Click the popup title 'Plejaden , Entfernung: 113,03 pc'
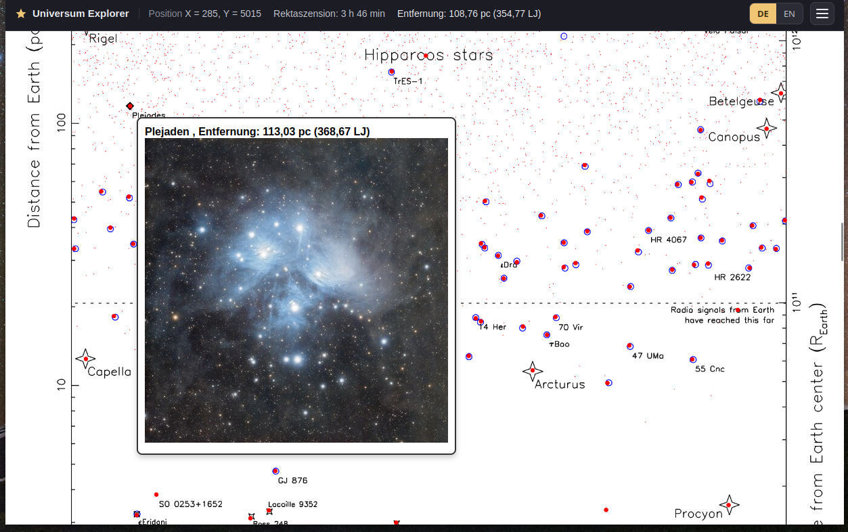Image resolution: width=848 pixels, height=532 pixels. 257,131
